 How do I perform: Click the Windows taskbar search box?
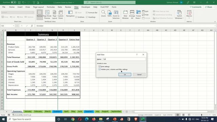(x=31, y=119)
